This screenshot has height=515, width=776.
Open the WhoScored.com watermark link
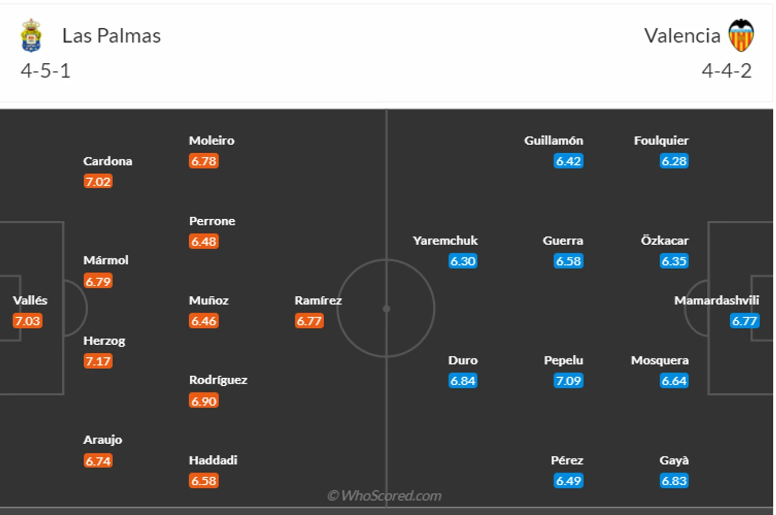click(x=385, y=496)
